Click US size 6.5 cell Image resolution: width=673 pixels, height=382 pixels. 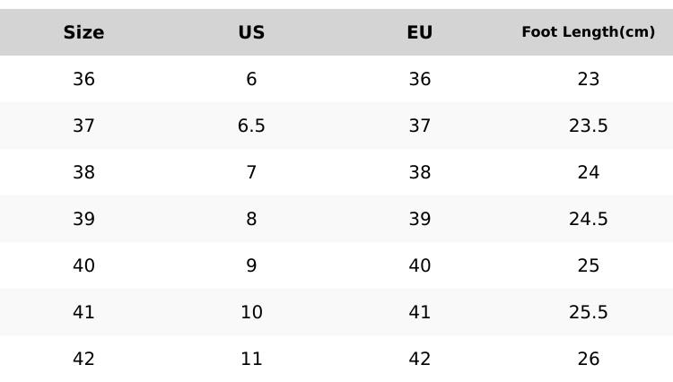(251, 126)
